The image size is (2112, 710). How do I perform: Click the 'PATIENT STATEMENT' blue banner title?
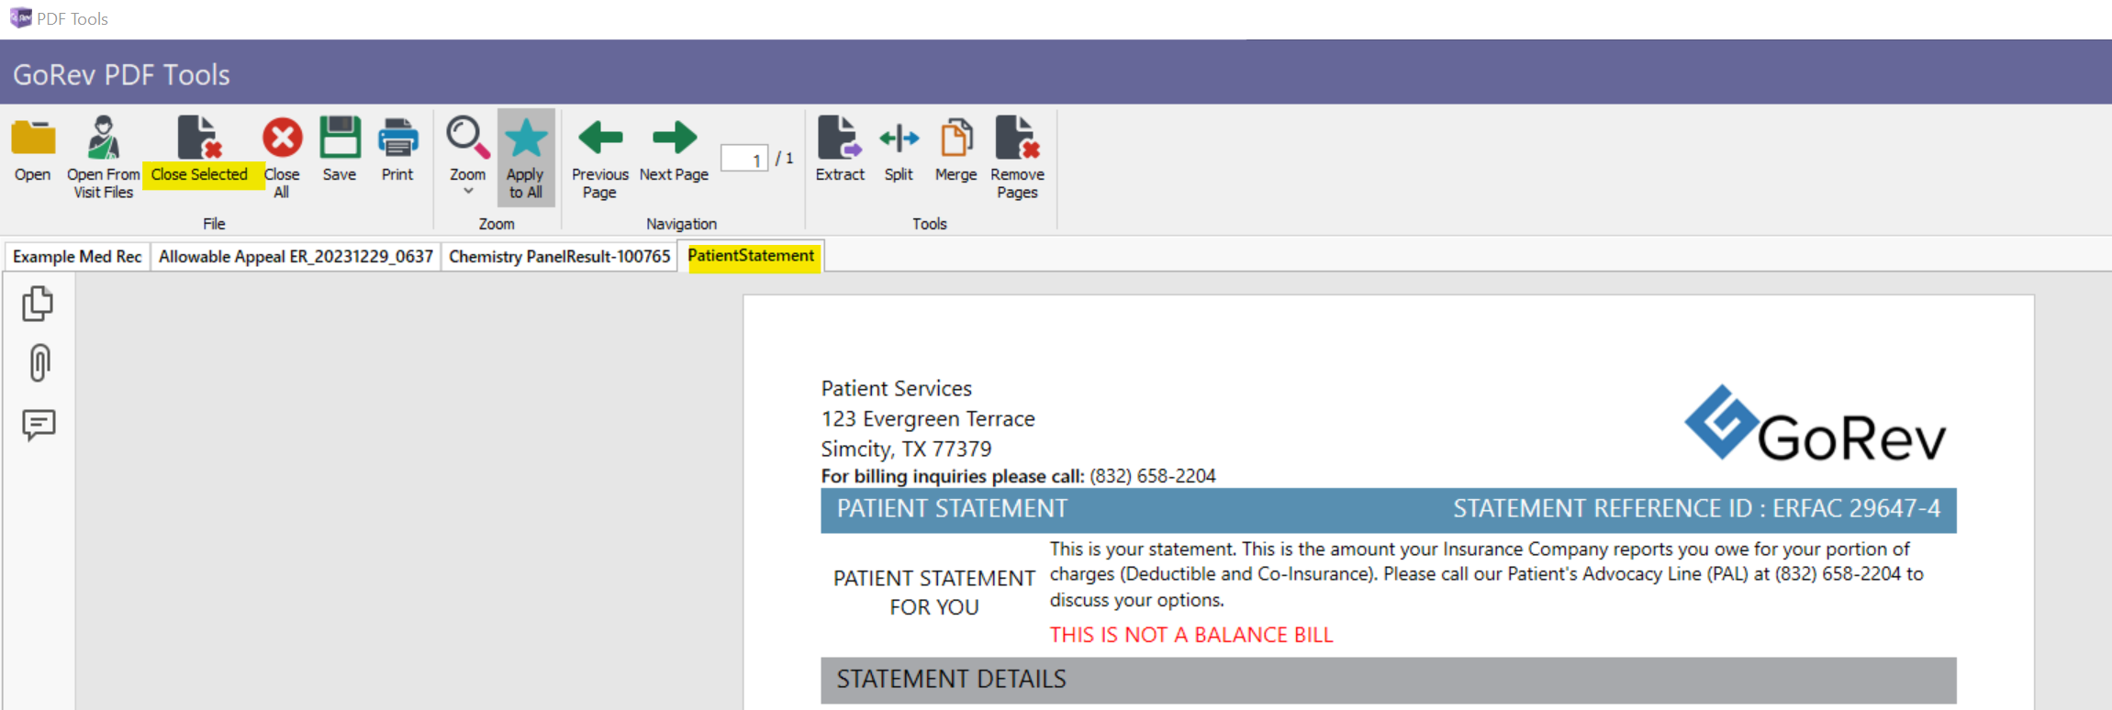pos(952,509)
